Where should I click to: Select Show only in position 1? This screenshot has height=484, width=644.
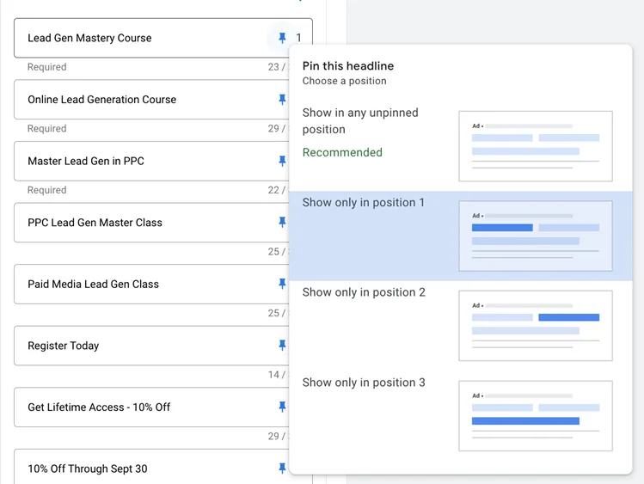(460, 236)
